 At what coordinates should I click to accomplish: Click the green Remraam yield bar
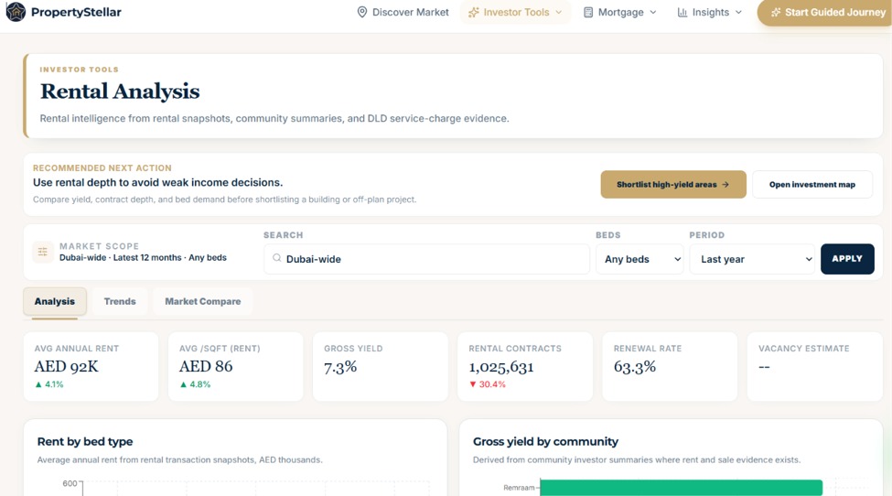click(x=681, y=488)
